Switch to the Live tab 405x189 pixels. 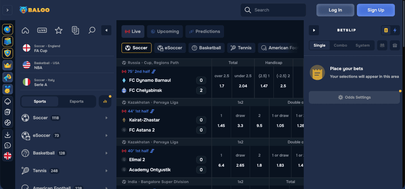click(133, 31)
